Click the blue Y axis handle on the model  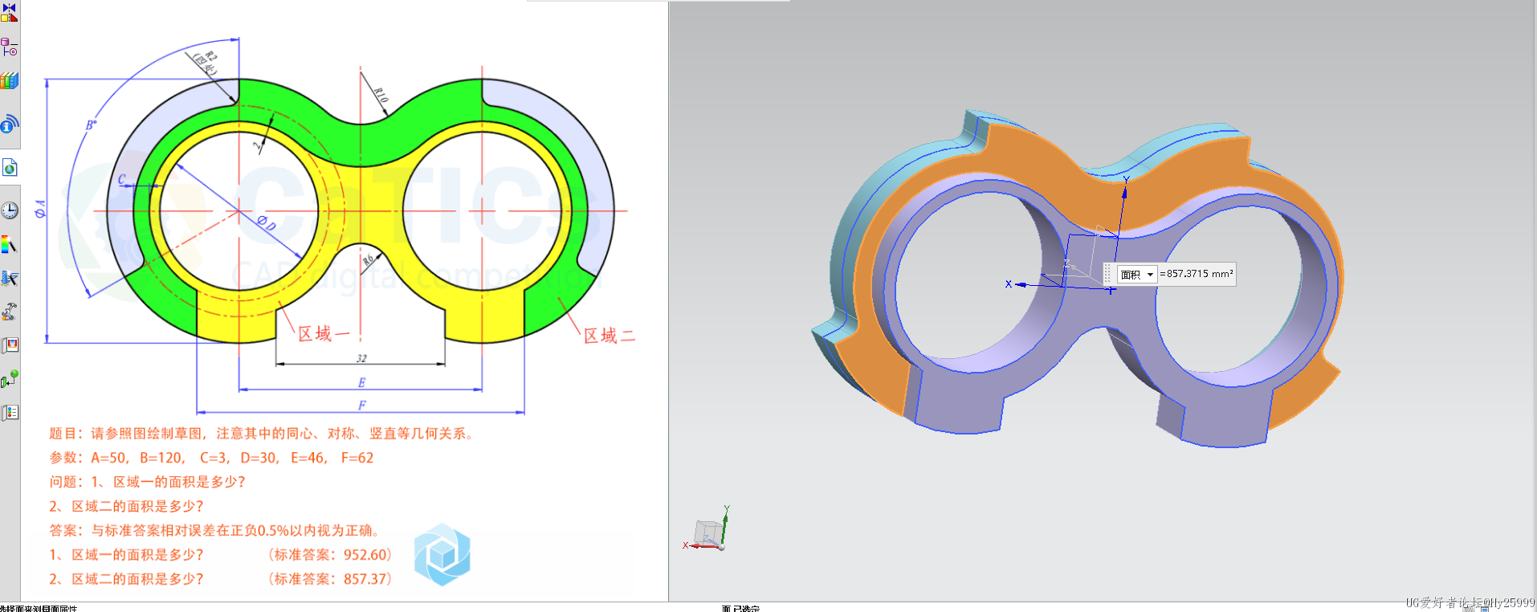[x=1125, y=191]
